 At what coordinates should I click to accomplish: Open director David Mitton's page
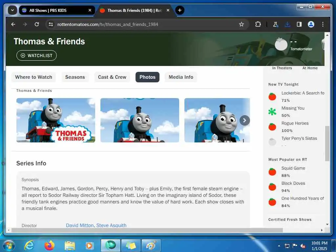tap(80, 225)
